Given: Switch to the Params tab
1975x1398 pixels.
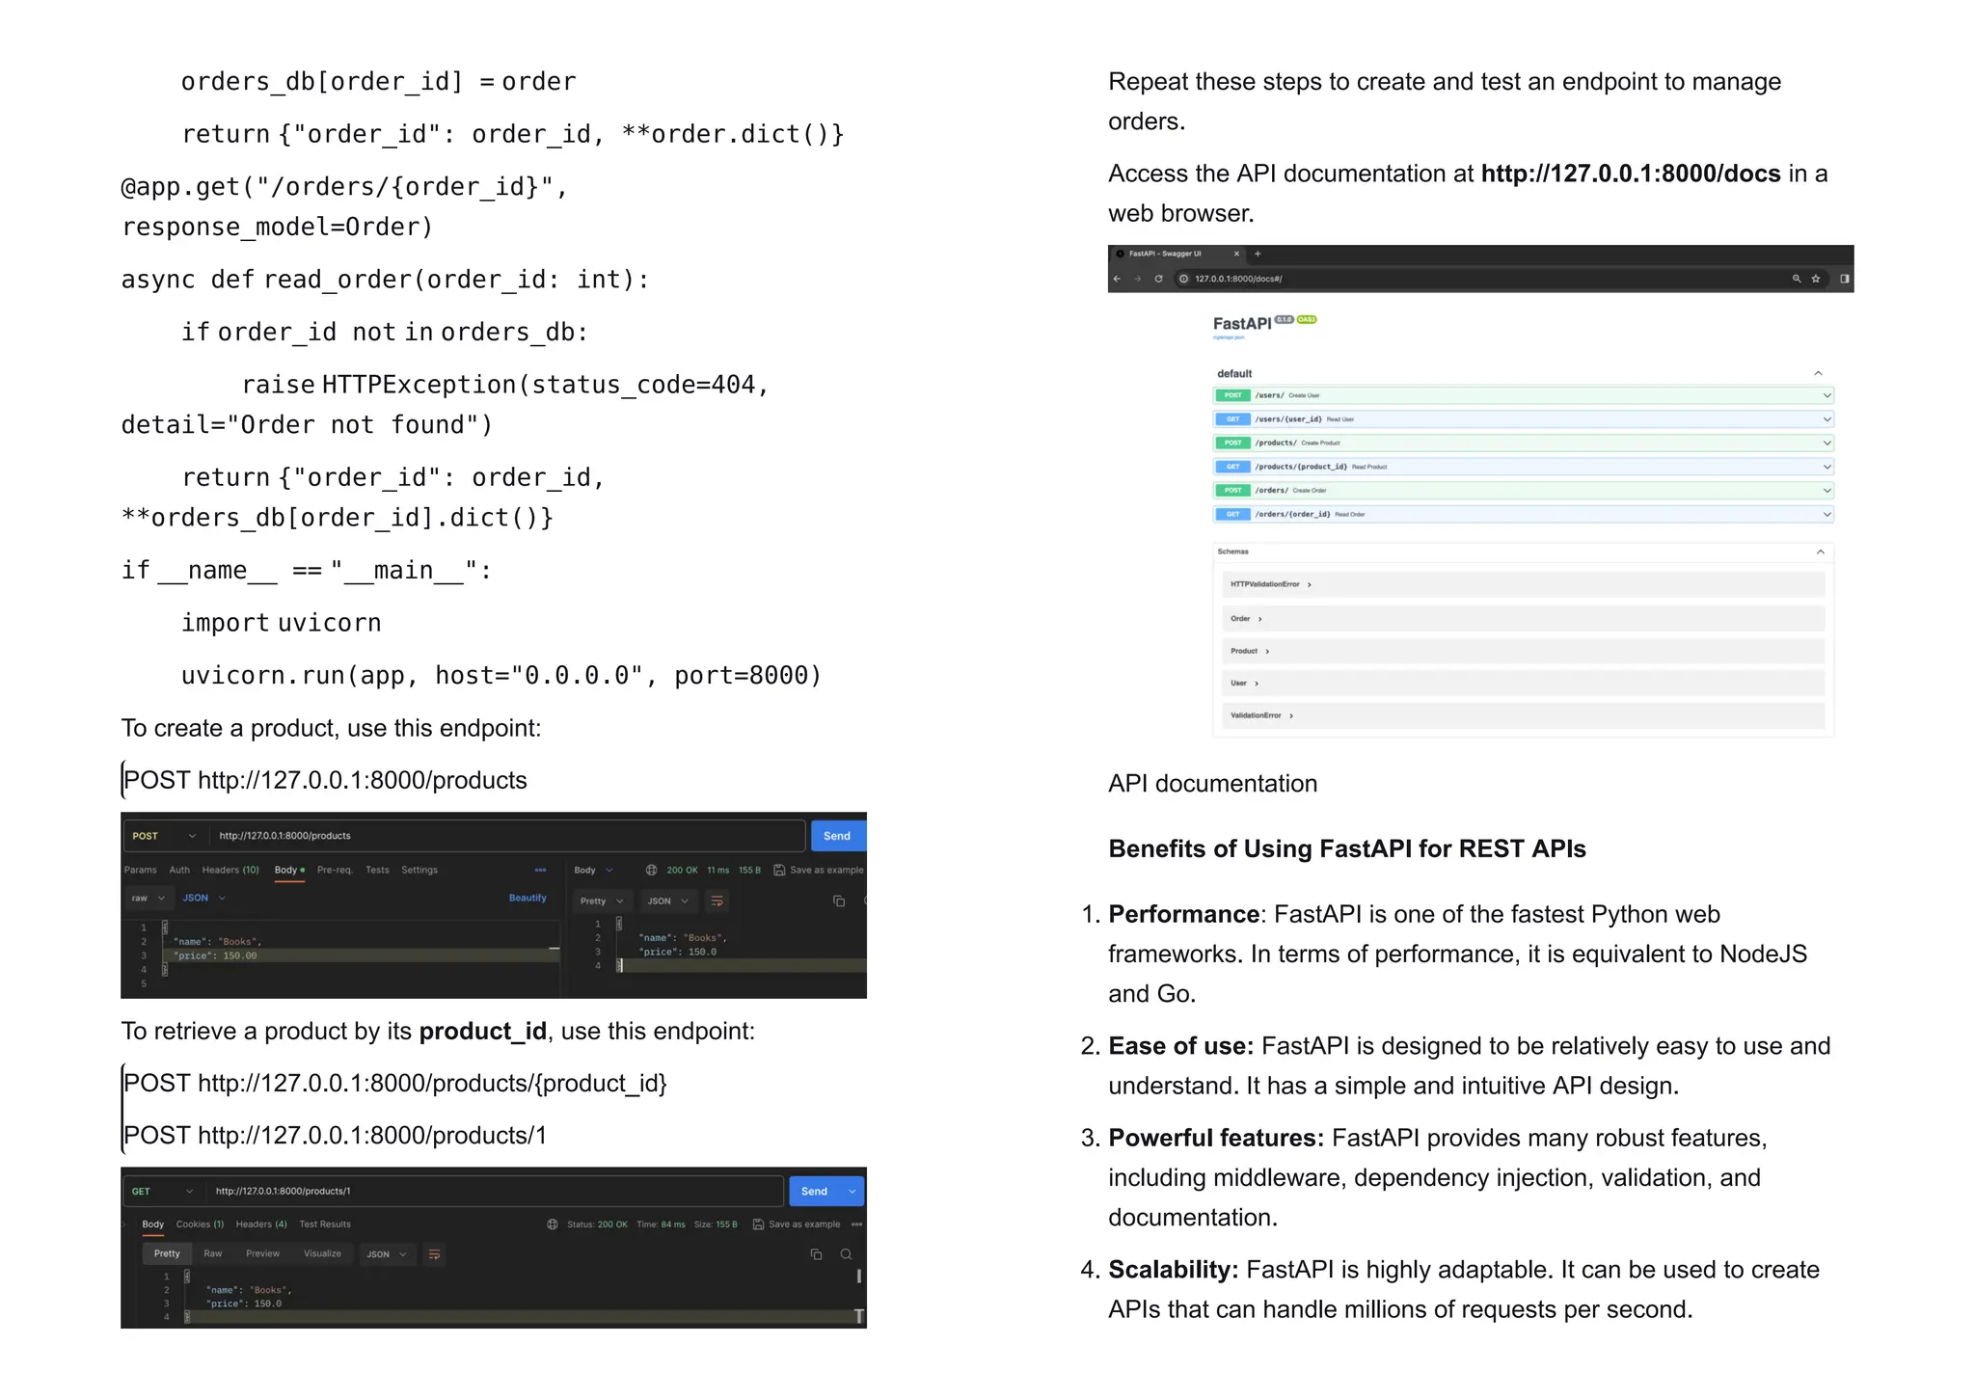Looking at the screenshot, I should tap(141, 870).
